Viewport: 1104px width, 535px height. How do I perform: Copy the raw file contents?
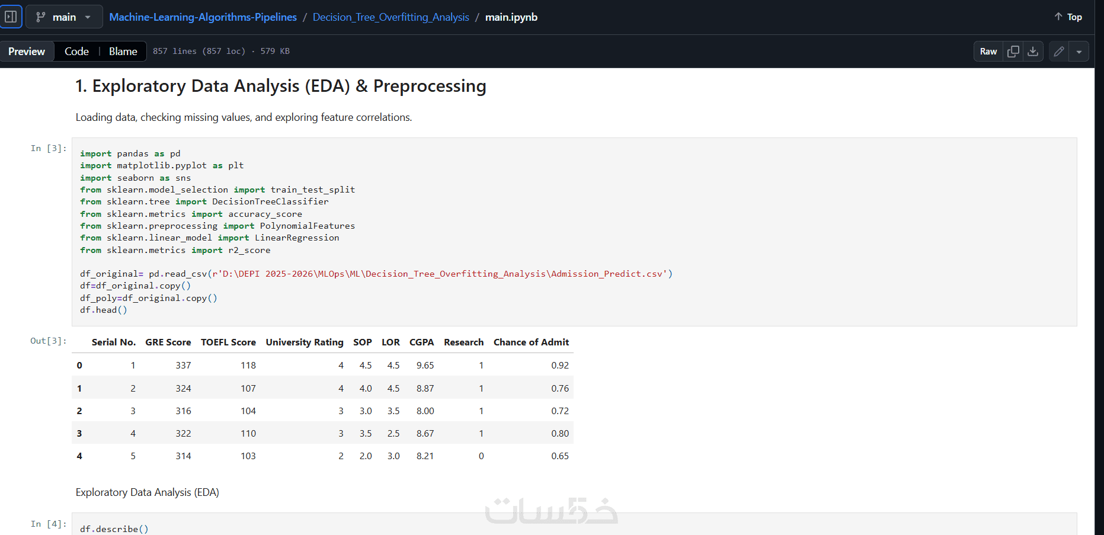coord(1013,52)
